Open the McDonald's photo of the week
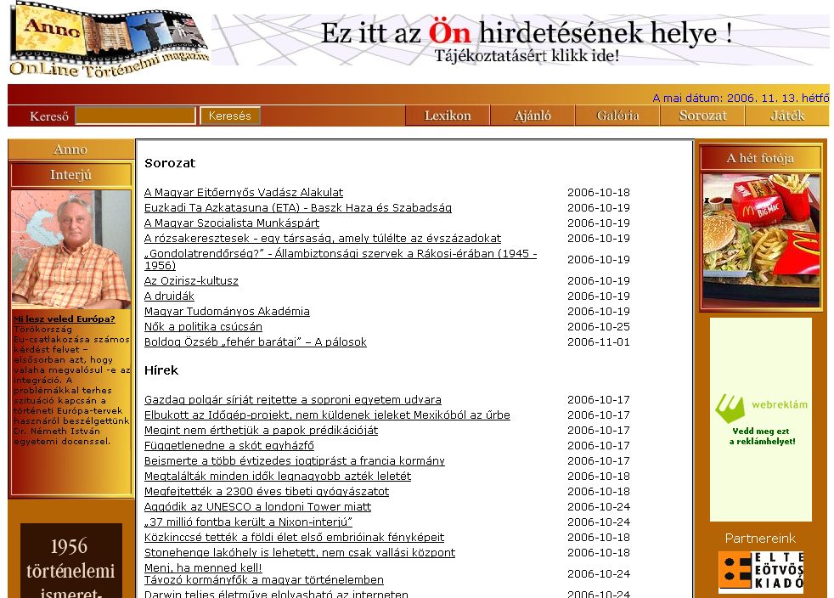Screen dimensions: 834x598 tap(761, 240)
